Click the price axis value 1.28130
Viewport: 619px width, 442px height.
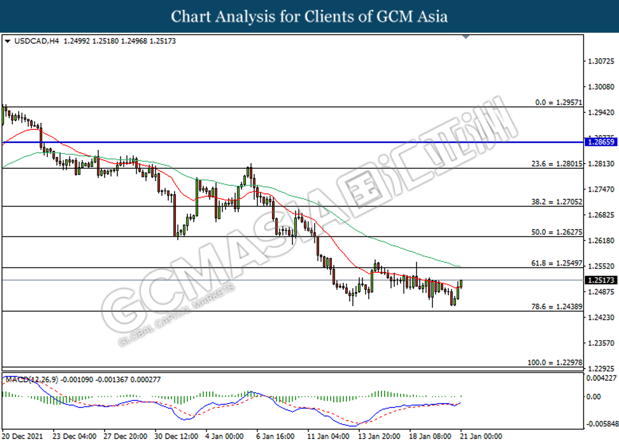tap(601, 164)
